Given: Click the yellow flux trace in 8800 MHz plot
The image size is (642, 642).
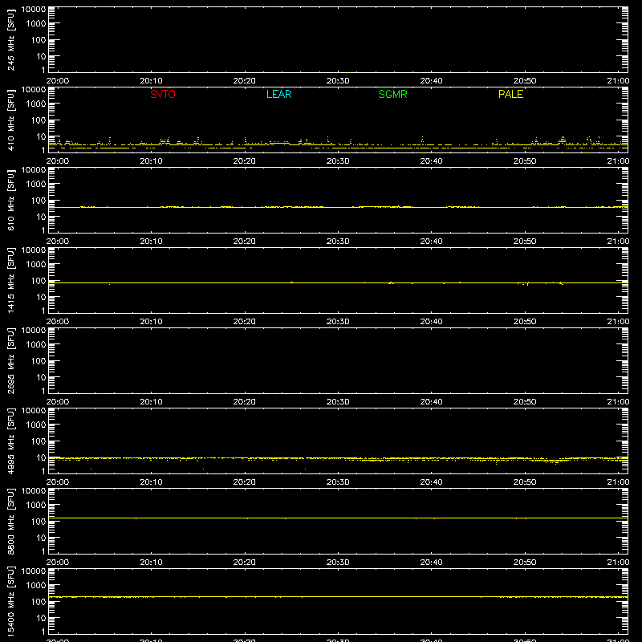Looking at the screenshot, I should (x=338, y=518).
